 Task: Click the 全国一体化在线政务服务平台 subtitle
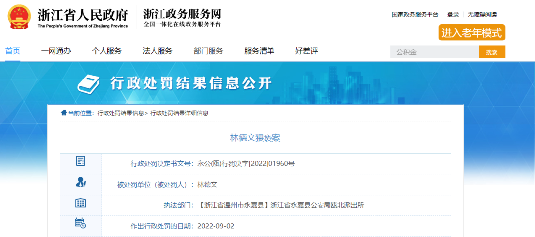point(182,25)
